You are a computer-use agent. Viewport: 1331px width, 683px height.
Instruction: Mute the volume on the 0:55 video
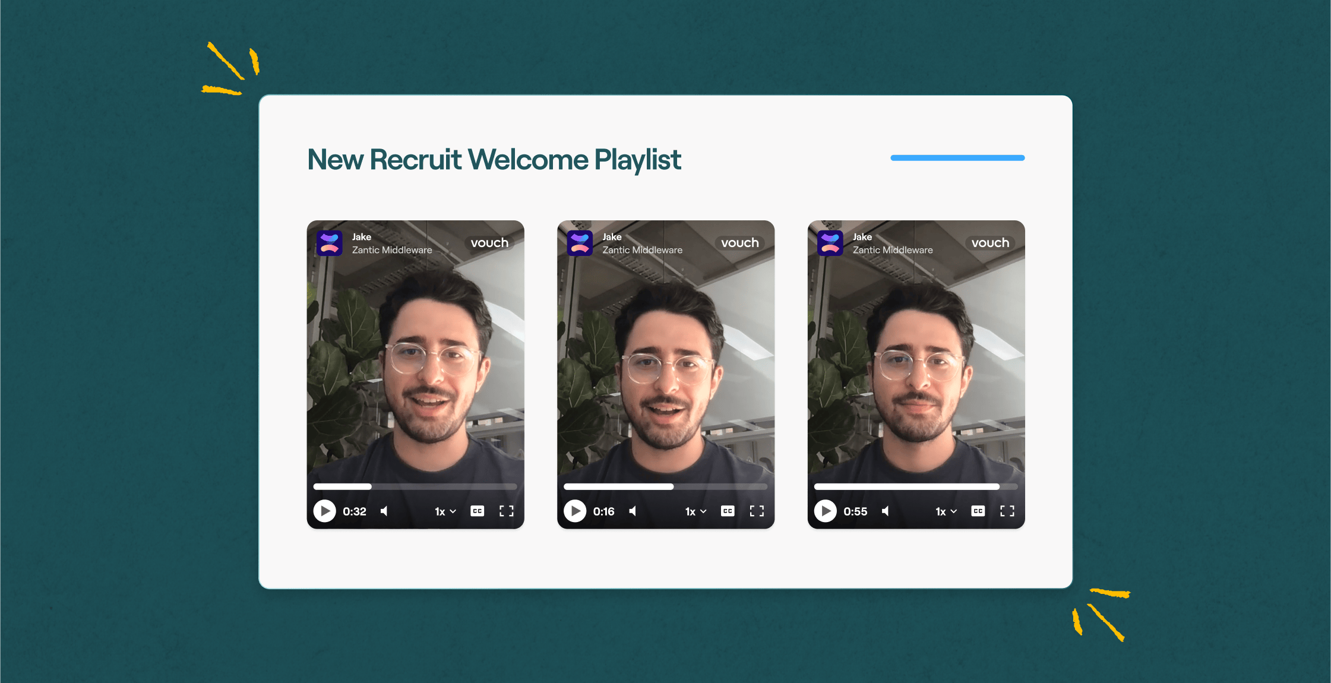coord(886,511)
